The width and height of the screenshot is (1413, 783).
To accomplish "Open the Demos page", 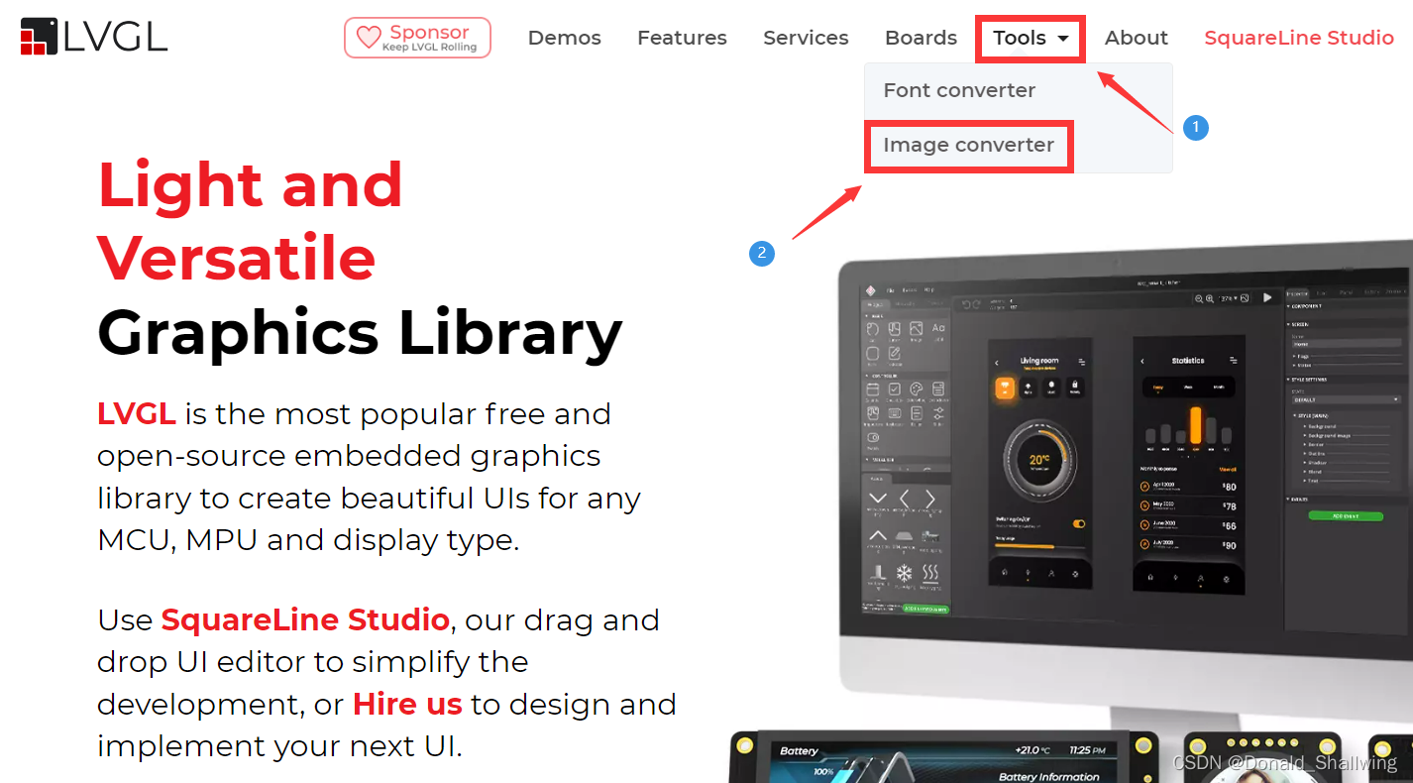I will click(565, 38).
